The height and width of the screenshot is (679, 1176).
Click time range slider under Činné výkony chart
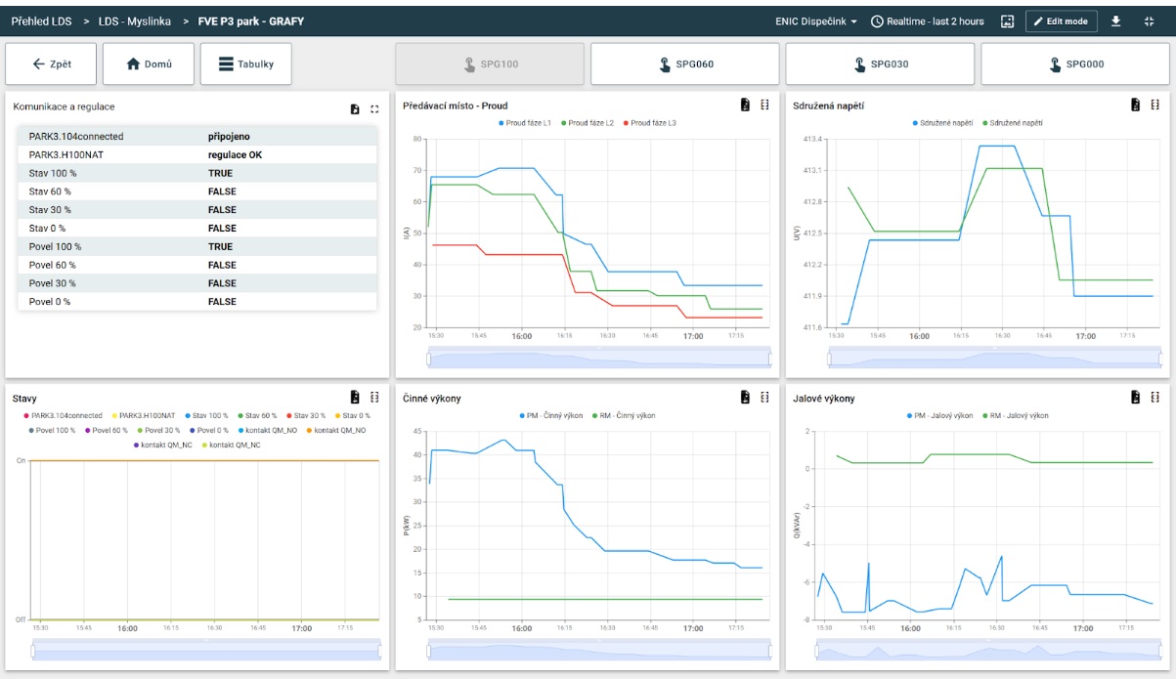coord(598,651)
